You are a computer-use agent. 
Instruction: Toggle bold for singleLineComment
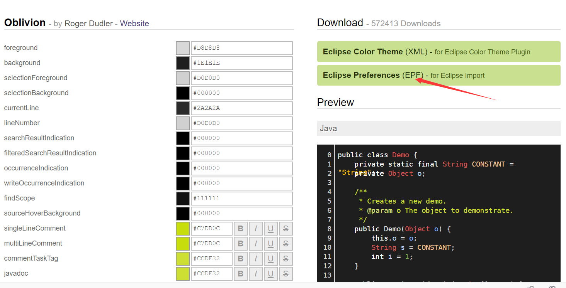coord(240,229)
